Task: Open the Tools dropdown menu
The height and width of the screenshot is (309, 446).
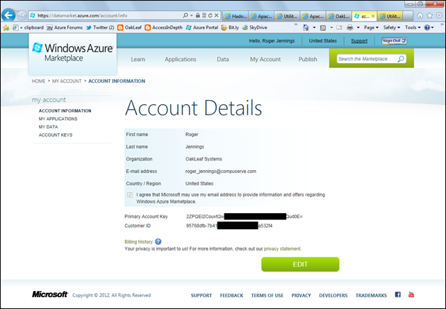Action: pos(413,28)
